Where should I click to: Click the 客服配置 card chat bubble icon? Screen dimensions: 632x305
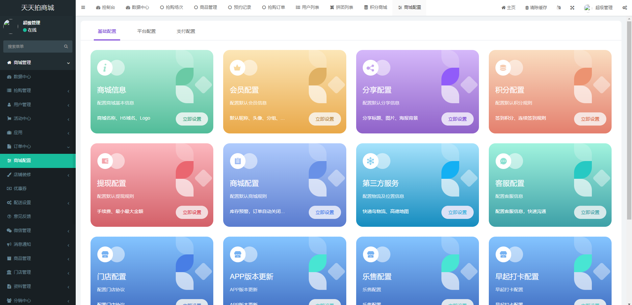503,161
